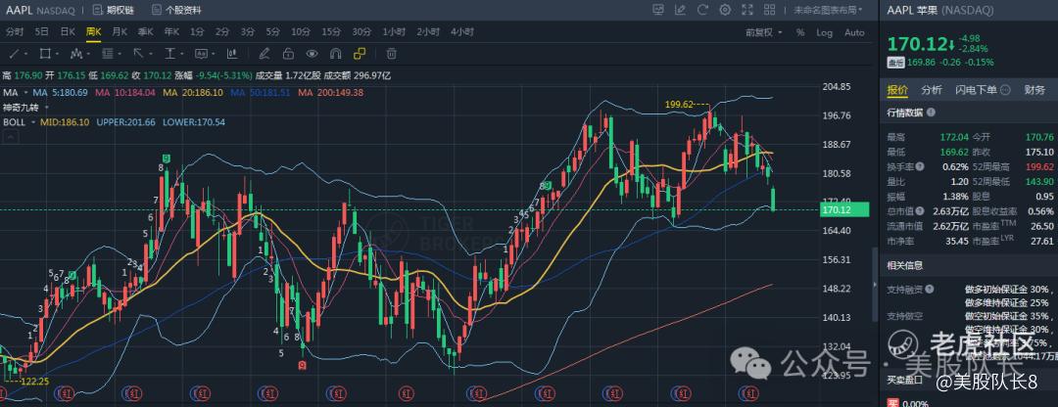Click the 199.62 high price marker
The width and height of the screenshot is (1058, 407).
tap(679, 105)
